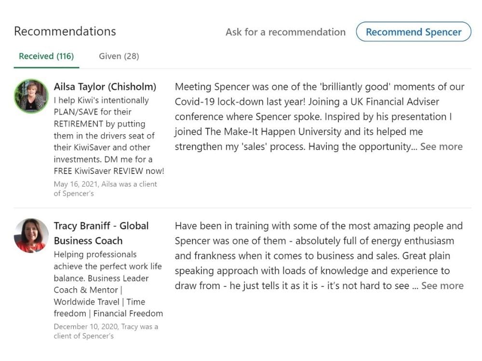Click Ask for a recommendation
Image resolution: width=482 pixels, height=361 pixels.
[x=285, y=32]
